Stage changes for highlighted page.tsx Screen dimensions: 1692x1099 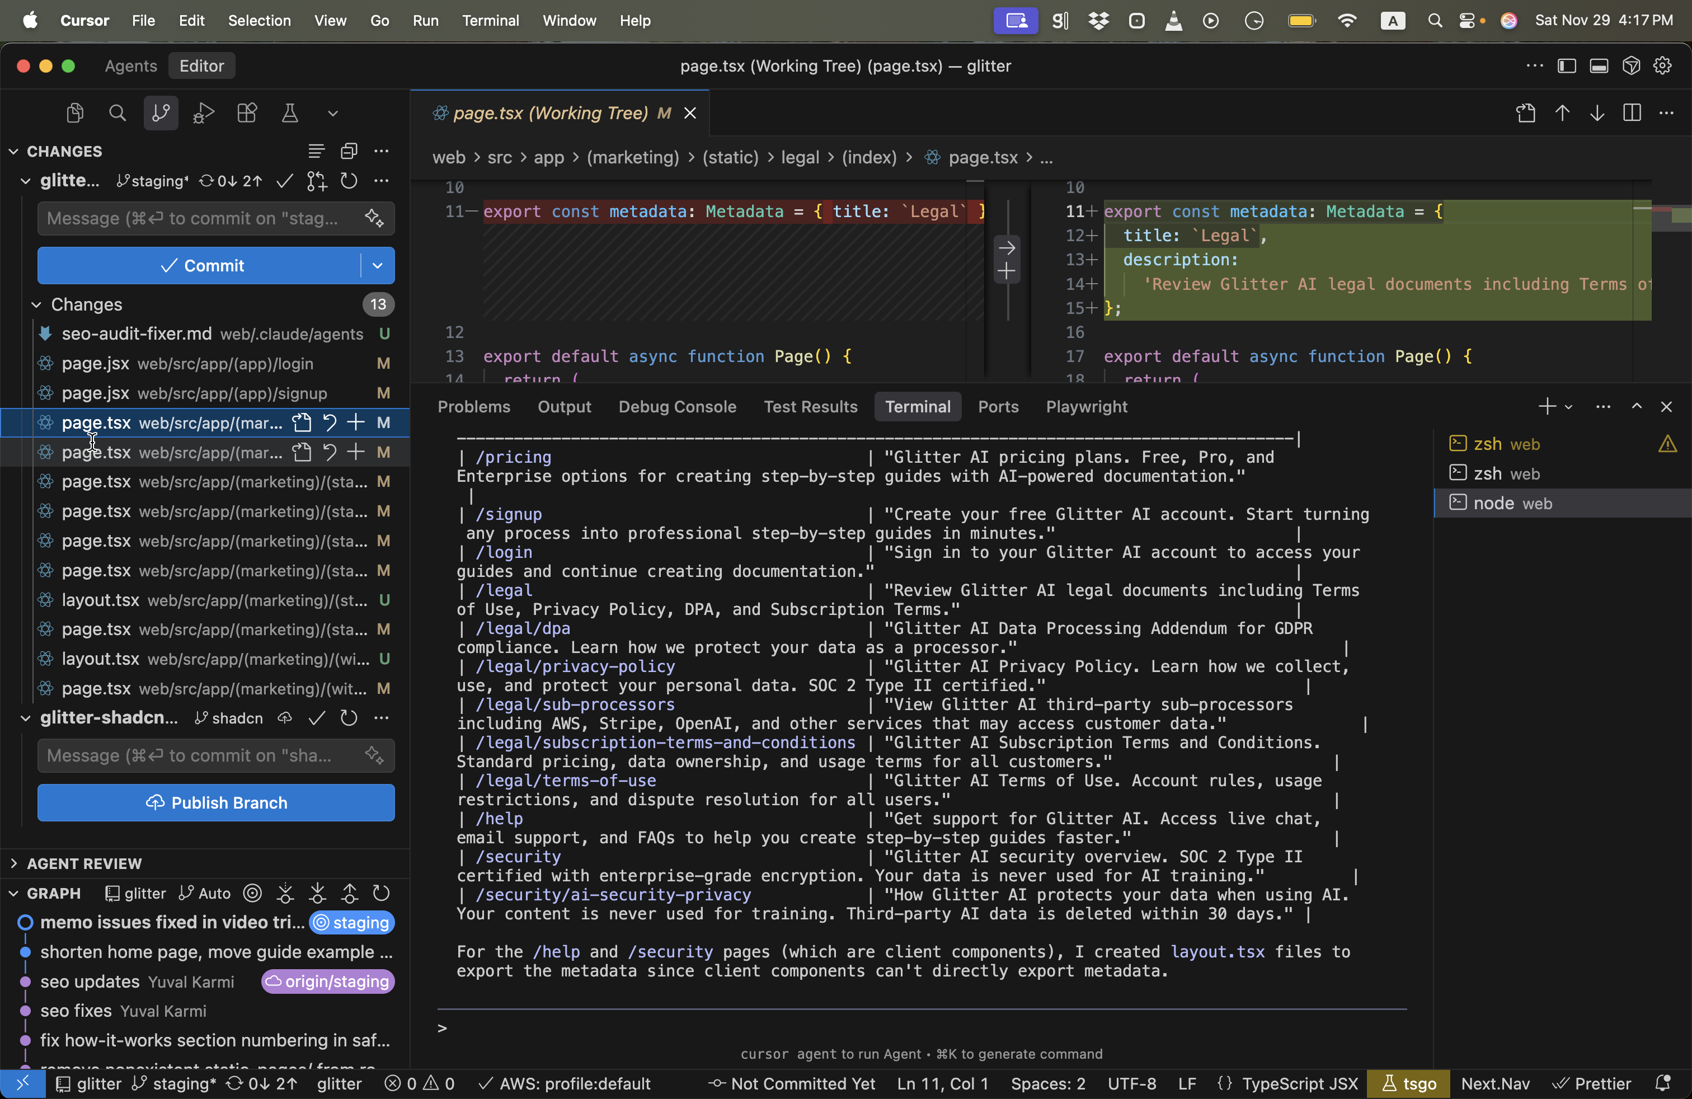pyautogui.click(x=355, y=423)
